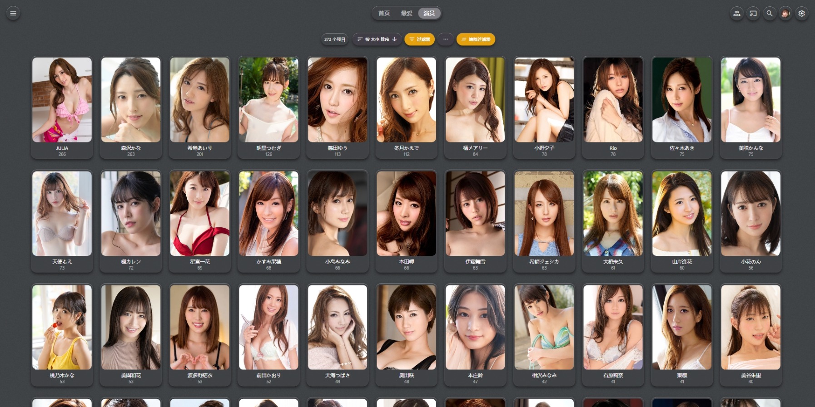Click the 桃乃木かな name text
815x407 pixels.
62,376
